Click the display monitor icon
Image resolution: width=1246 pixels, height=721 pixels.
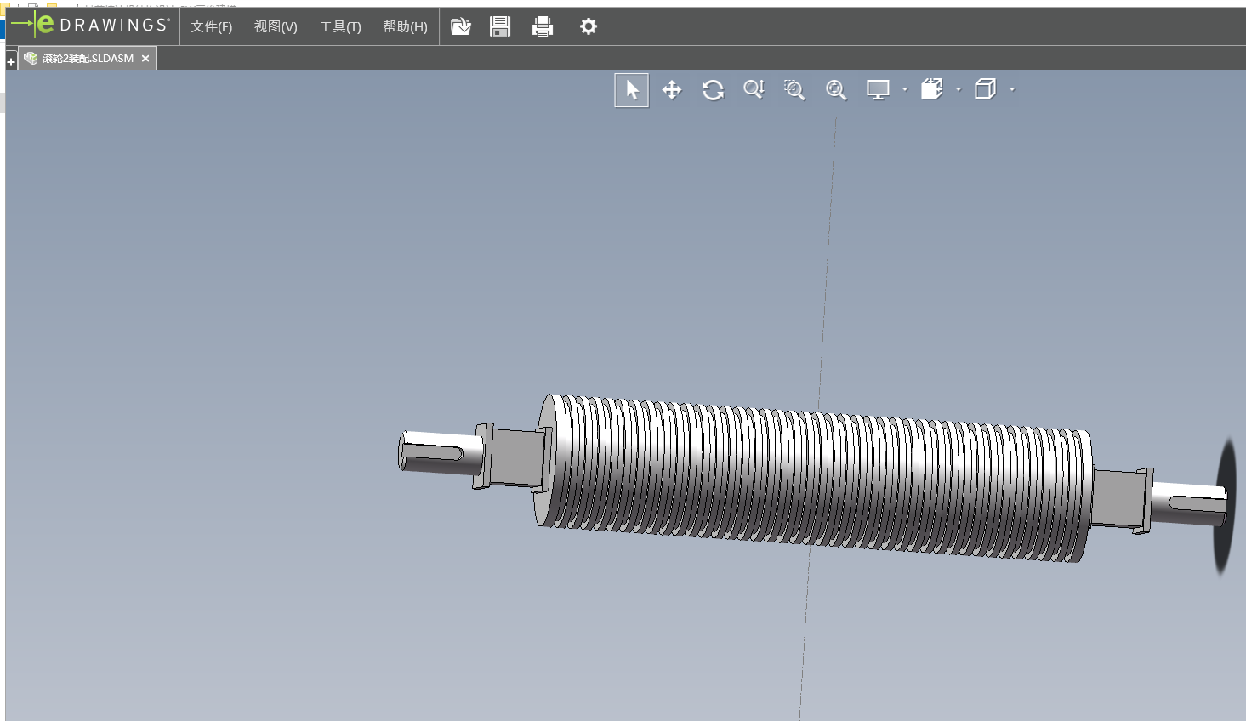coord(878,90)
